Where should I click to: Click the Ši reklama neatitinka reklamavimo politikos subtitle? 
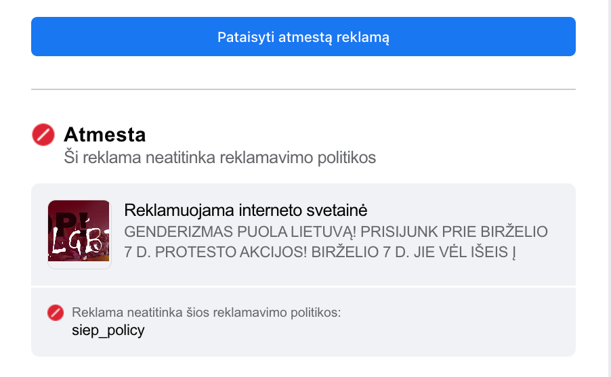(x=219, y=158)
